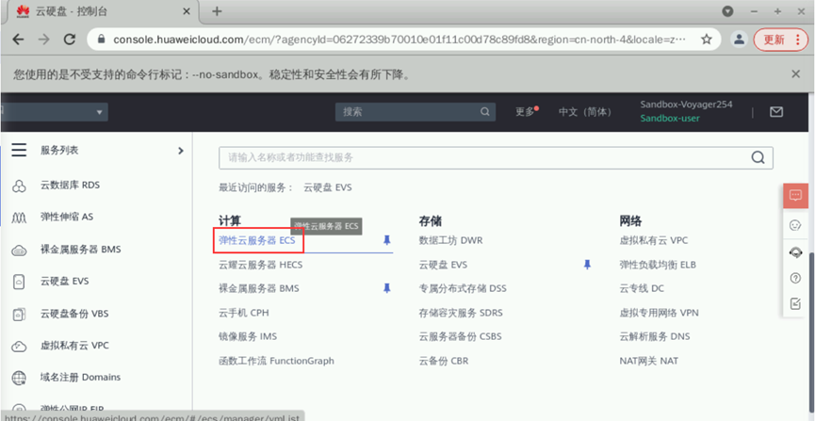Click the magnifier in the top 搜索 box

point(484,112)
